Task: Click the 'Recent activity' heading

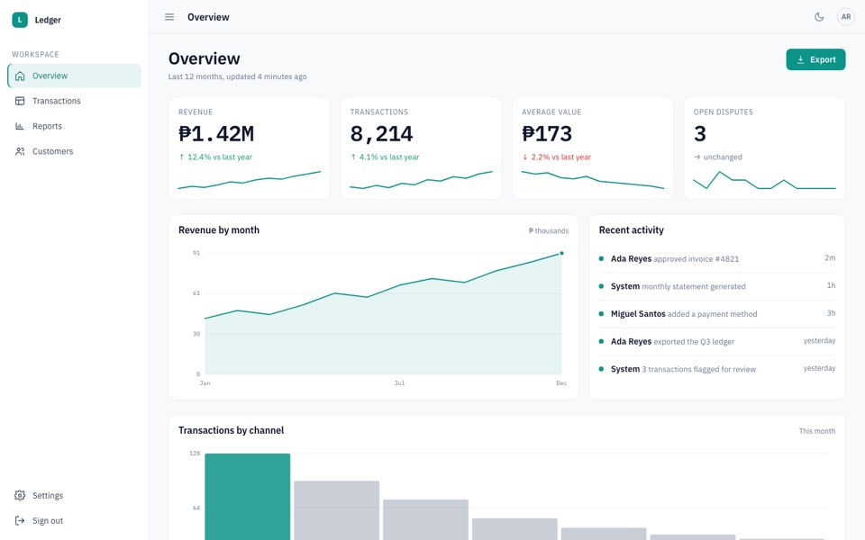Action: pos(632,230)
